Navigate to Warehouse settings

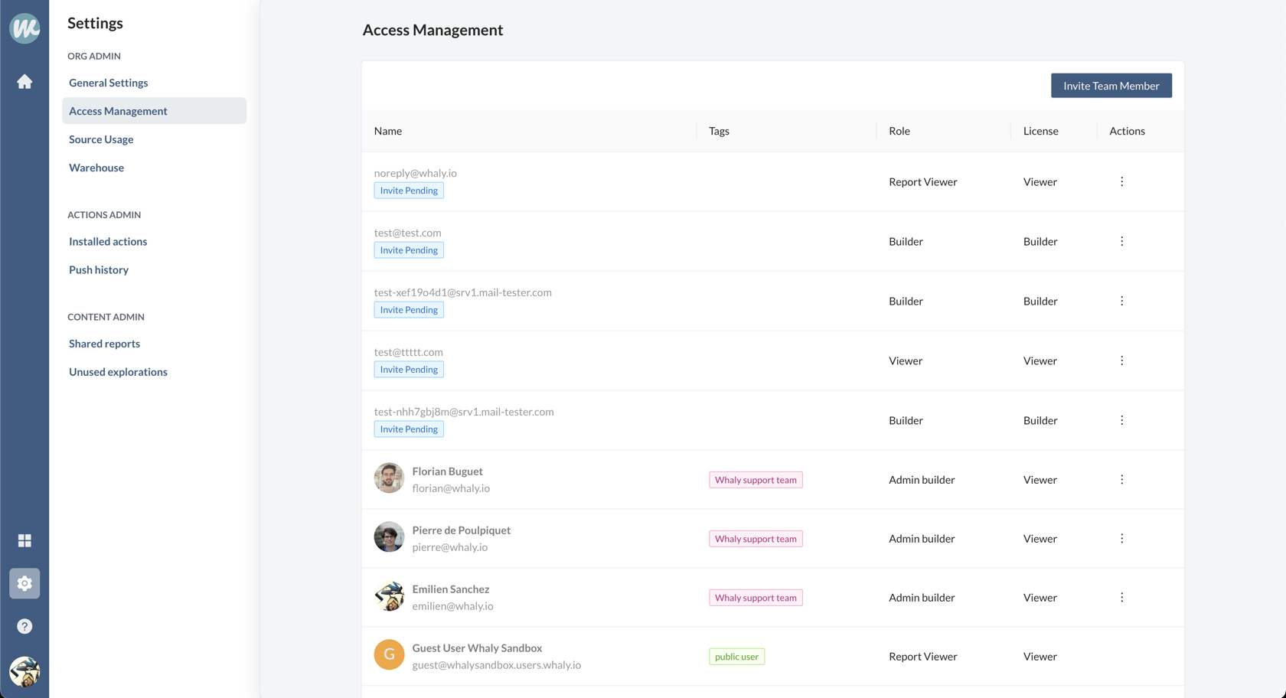96,168
